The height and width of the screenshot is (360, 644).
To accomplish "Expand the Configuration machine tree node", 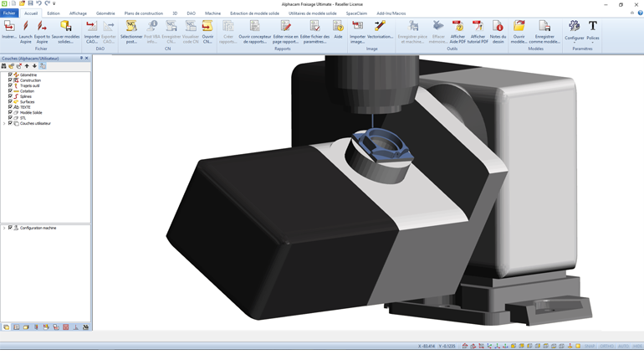I will tap(4, 228).
